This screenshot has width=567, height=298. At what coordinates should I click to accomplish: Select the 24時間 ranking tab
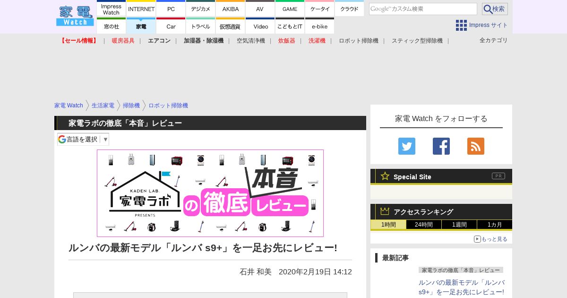[x=424, y=225]
